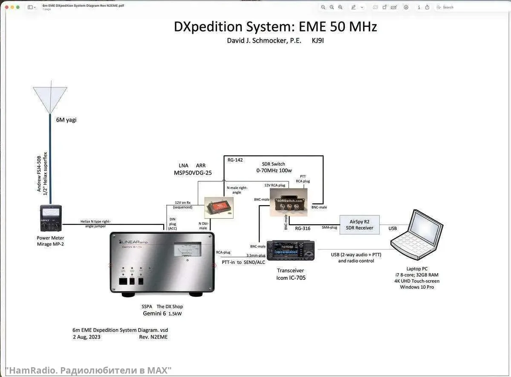Click the 'N-male right-angle' label
Screen dimensions: 511x377
coord(237,190)
